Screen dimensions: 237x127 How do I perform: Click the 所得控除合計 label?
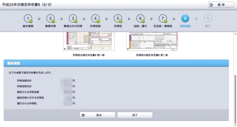pyautogui.click(x=24, y=86)
